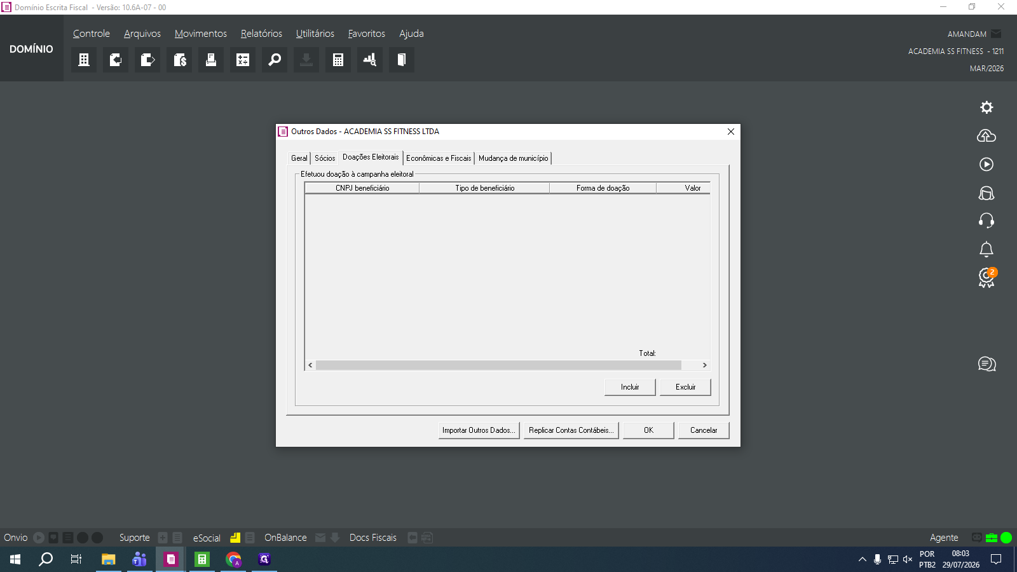
Task: Click the OnBalance envelope icon
Action: tap(320, 538)
